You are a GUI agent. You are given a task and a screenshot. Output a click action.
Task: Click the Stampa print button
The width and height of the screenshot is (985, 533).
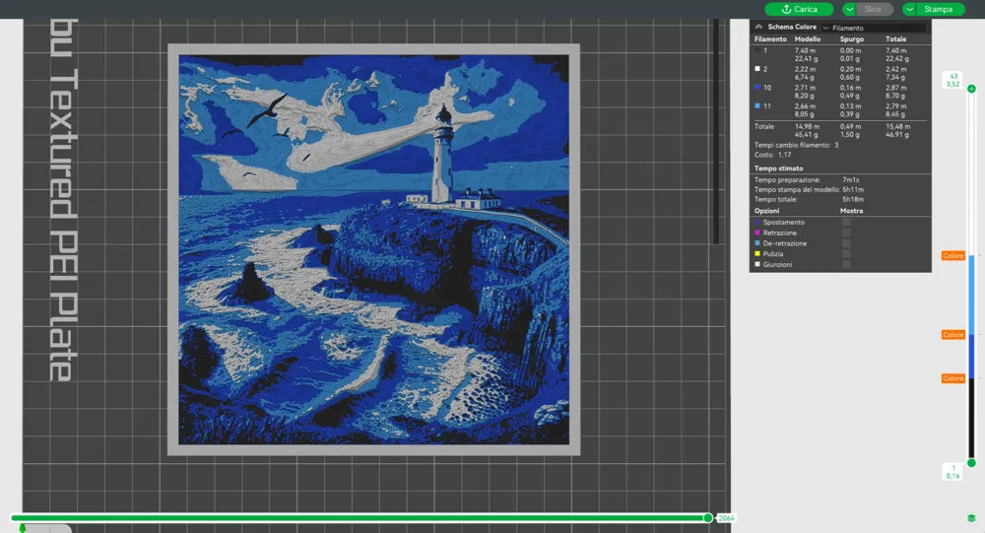[940, 10]
